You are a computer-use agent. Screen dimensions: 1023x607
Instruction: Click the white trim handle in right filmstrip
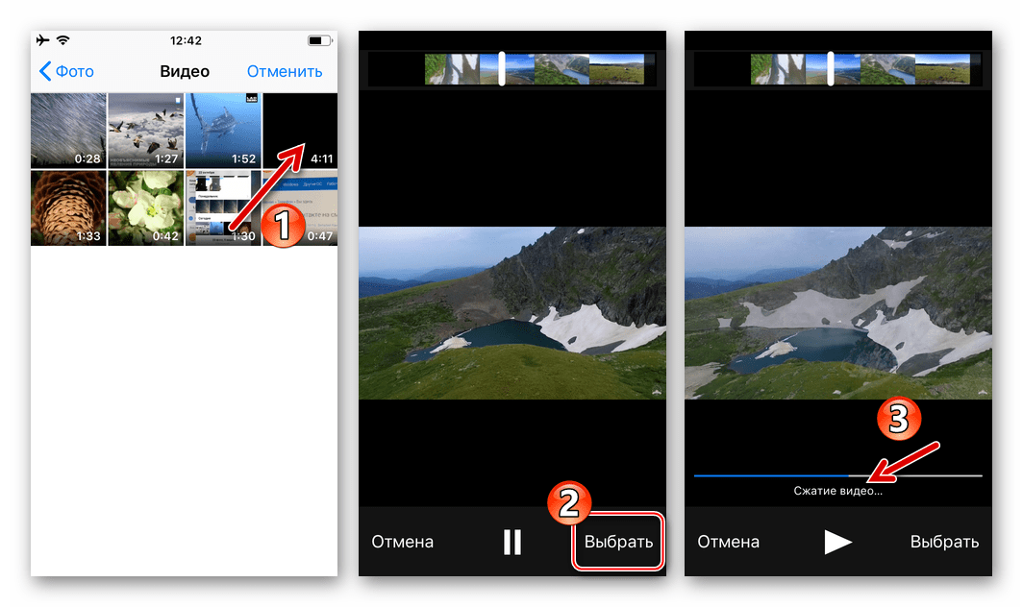pyautogui.click(x=831, y=68)
